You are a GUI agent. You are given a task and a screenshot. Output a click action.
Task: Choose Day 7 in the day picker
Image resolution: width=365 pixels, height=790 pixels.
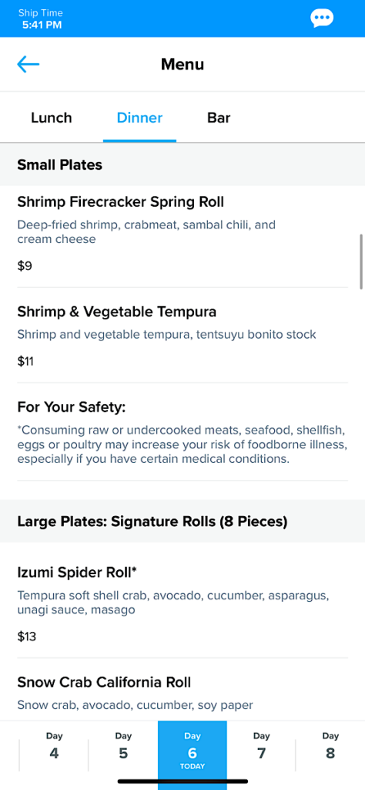[x=262, y=746]
